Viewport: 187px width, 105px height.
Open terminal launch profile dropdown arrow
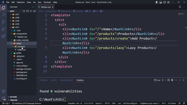click(x=165, y=80)
